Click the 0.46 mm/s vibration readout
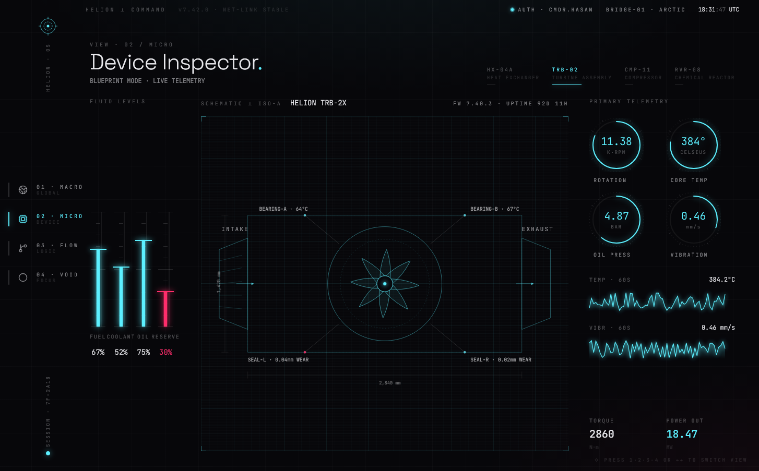The image size is (759, 471). (718, 328)
